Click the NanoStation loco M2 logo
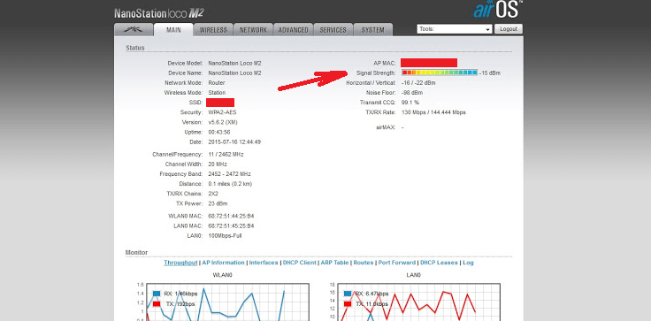The height and width of the screenshot is (321, 651). pos(158,13)
